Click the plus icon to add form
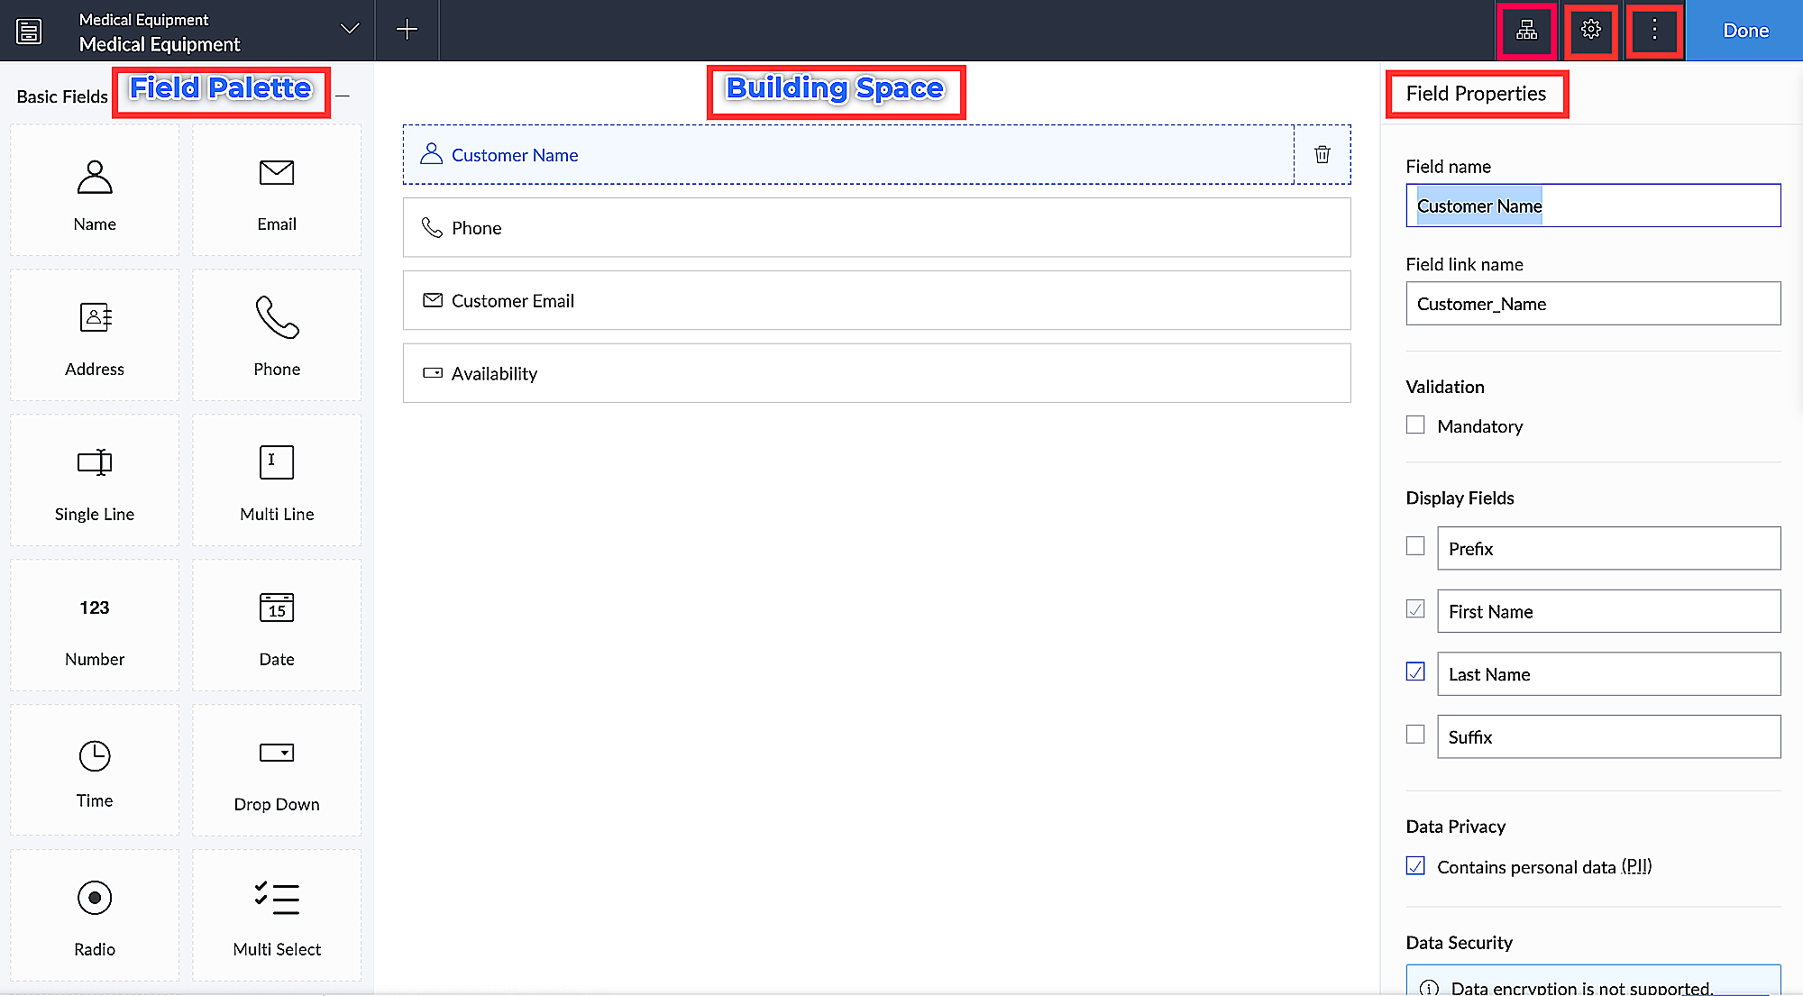Image resolution: width=1803 pixels, height=996 pixels. (x=407, y=31)
